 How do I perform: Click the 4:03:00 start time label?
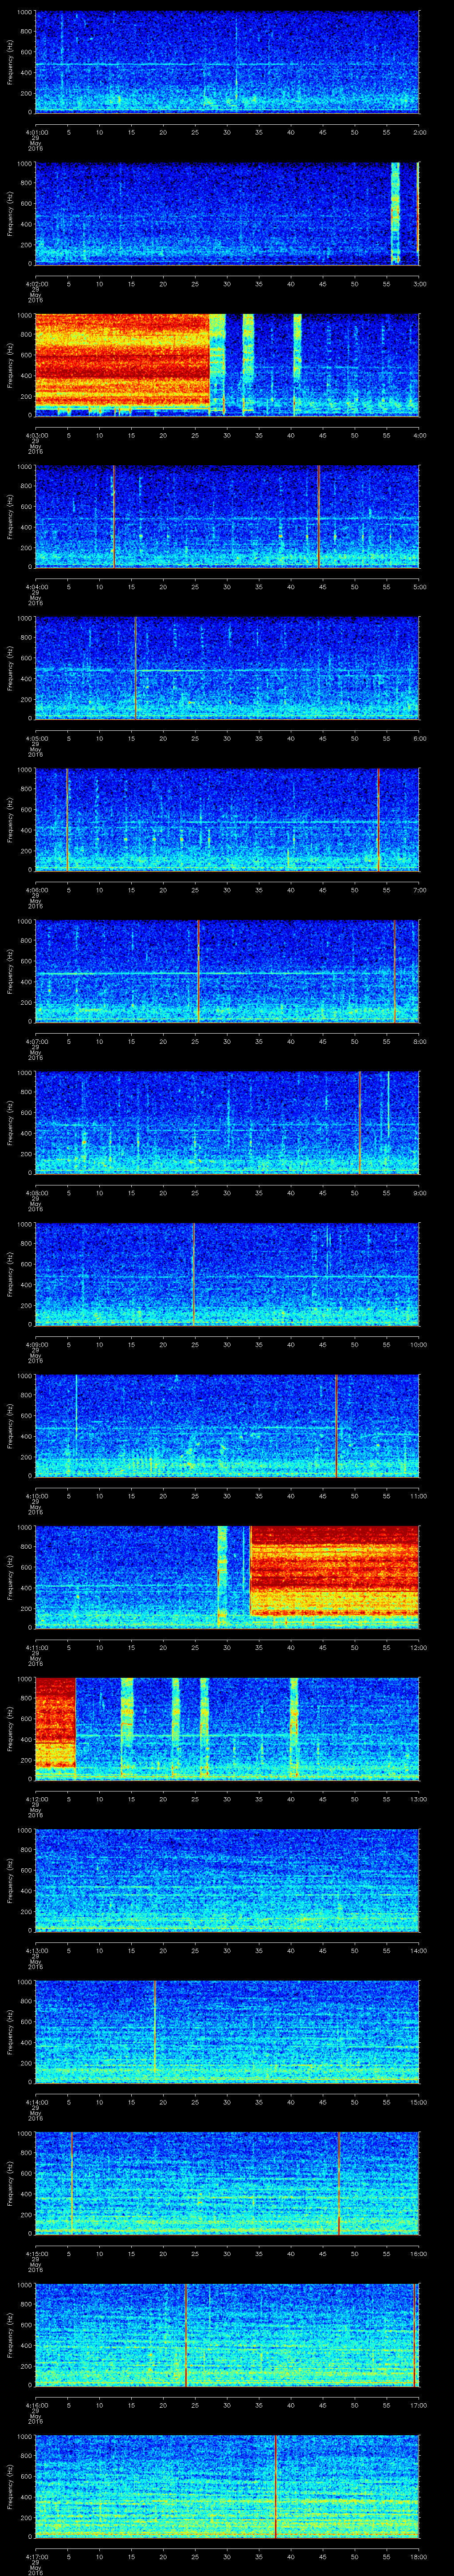pos(36,435)
